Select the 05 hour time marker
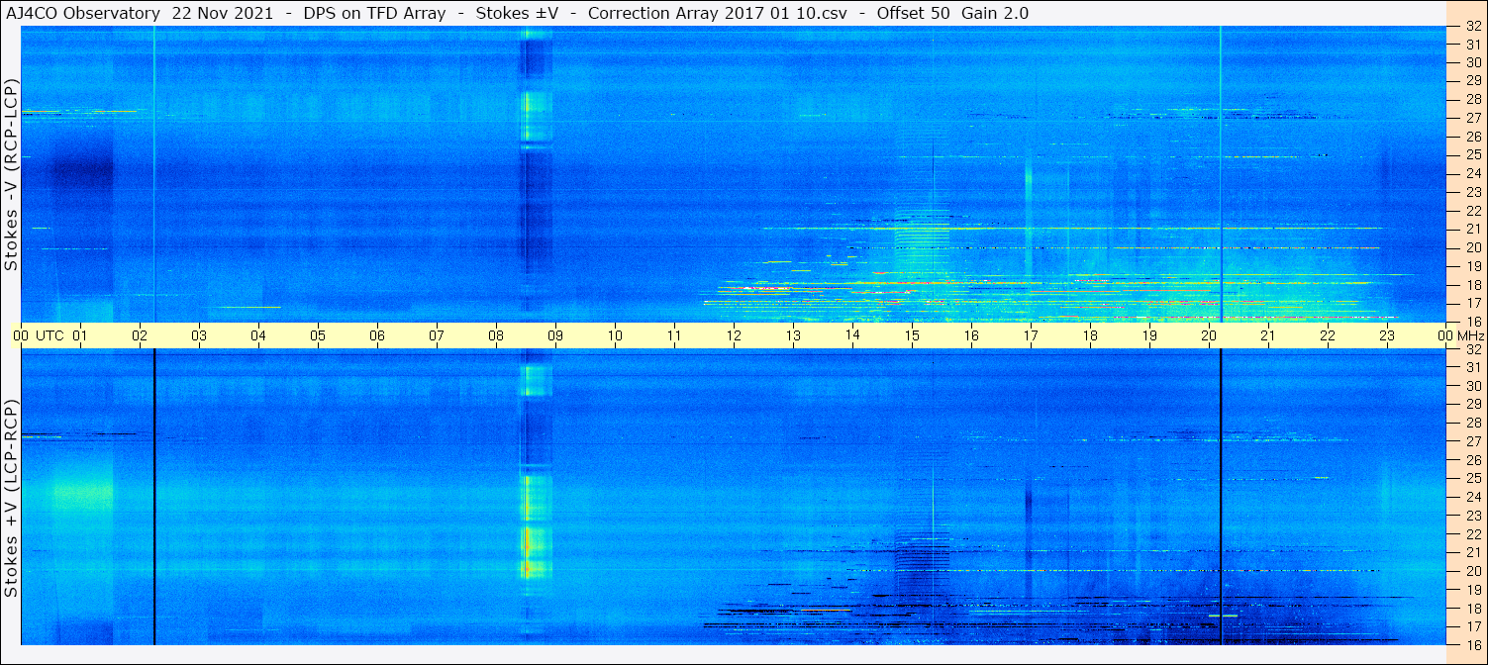Screen dimensions: 1488x665 coord(318,335)
